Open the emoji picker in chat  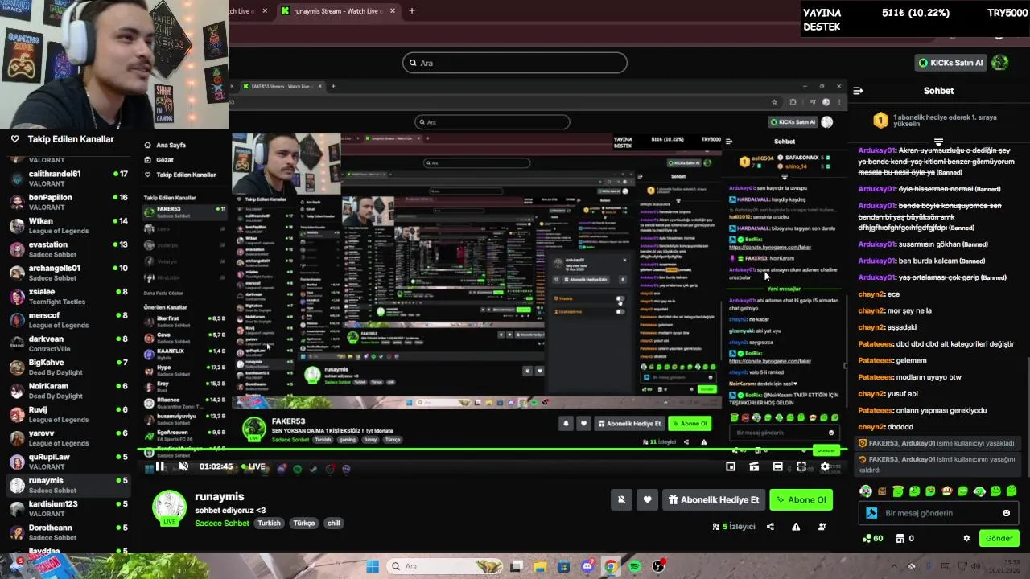click(x=1006, y=513)
